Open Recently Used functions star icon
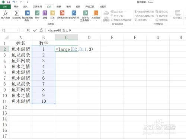 click(x=28, y=13)
